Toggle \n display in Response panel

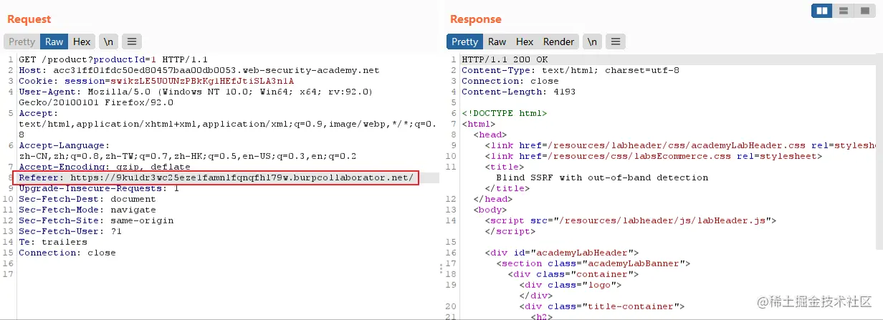pyautogui.click(x=592, y=42)
